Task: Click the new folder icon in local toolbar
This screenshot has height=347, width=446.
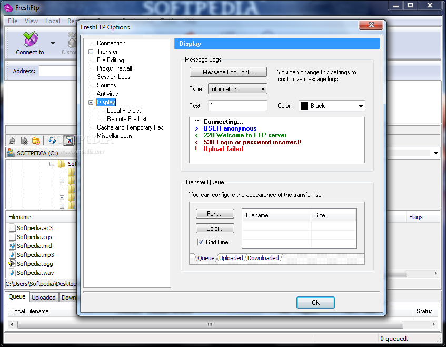Action: (x=36, y=141)
